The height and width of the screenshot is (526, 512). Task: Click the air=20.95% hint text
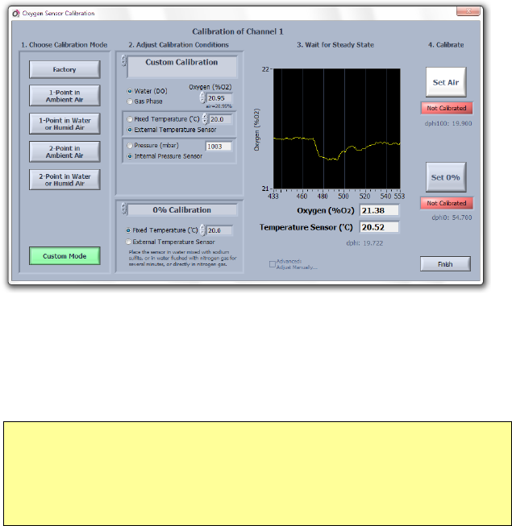tap(219, 106)
